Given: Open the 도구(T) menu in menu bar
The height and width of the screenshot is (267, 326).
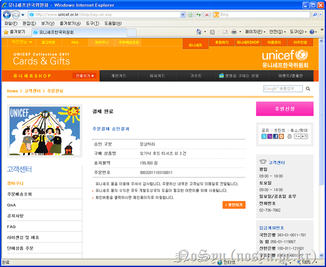Looking at the screenshot, I should click(93, 23).
